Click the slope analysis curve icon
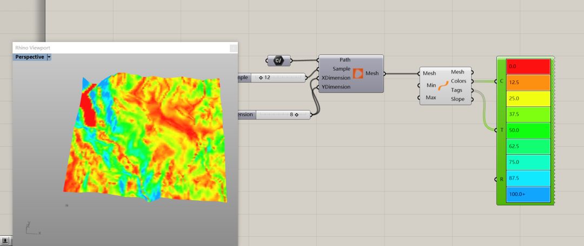Screen dimensions: 584x246 443,85
